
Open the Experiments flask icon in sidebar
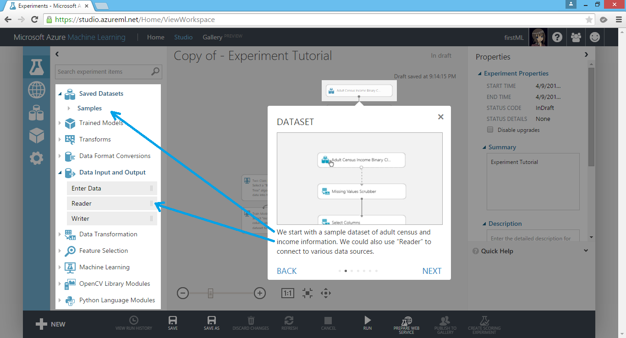pyautogui.click(x=36, y=67)
